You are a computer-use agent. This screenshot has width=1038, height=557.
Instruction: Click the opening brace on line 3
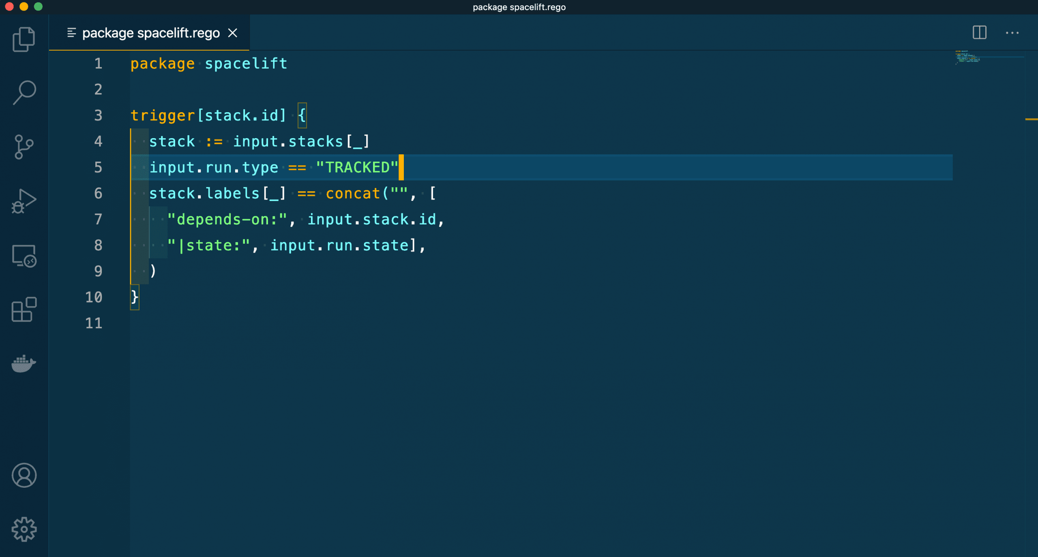click(302, 115)
